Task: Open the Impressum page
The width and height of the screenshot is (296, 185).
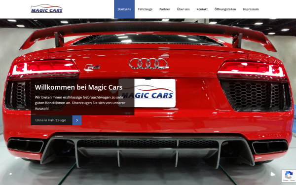Action: coord(251,9)
